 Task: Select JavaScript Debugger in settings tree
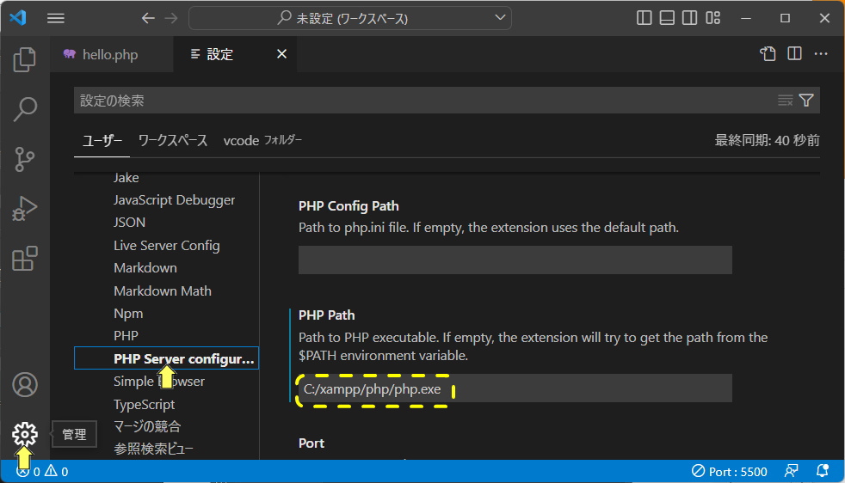(174, 199)
